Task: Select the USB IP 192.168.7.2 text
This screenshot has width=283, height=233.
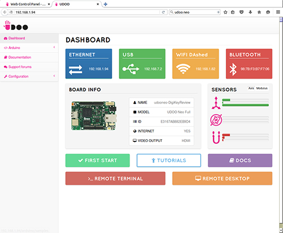Action: (x=153, y=69)
